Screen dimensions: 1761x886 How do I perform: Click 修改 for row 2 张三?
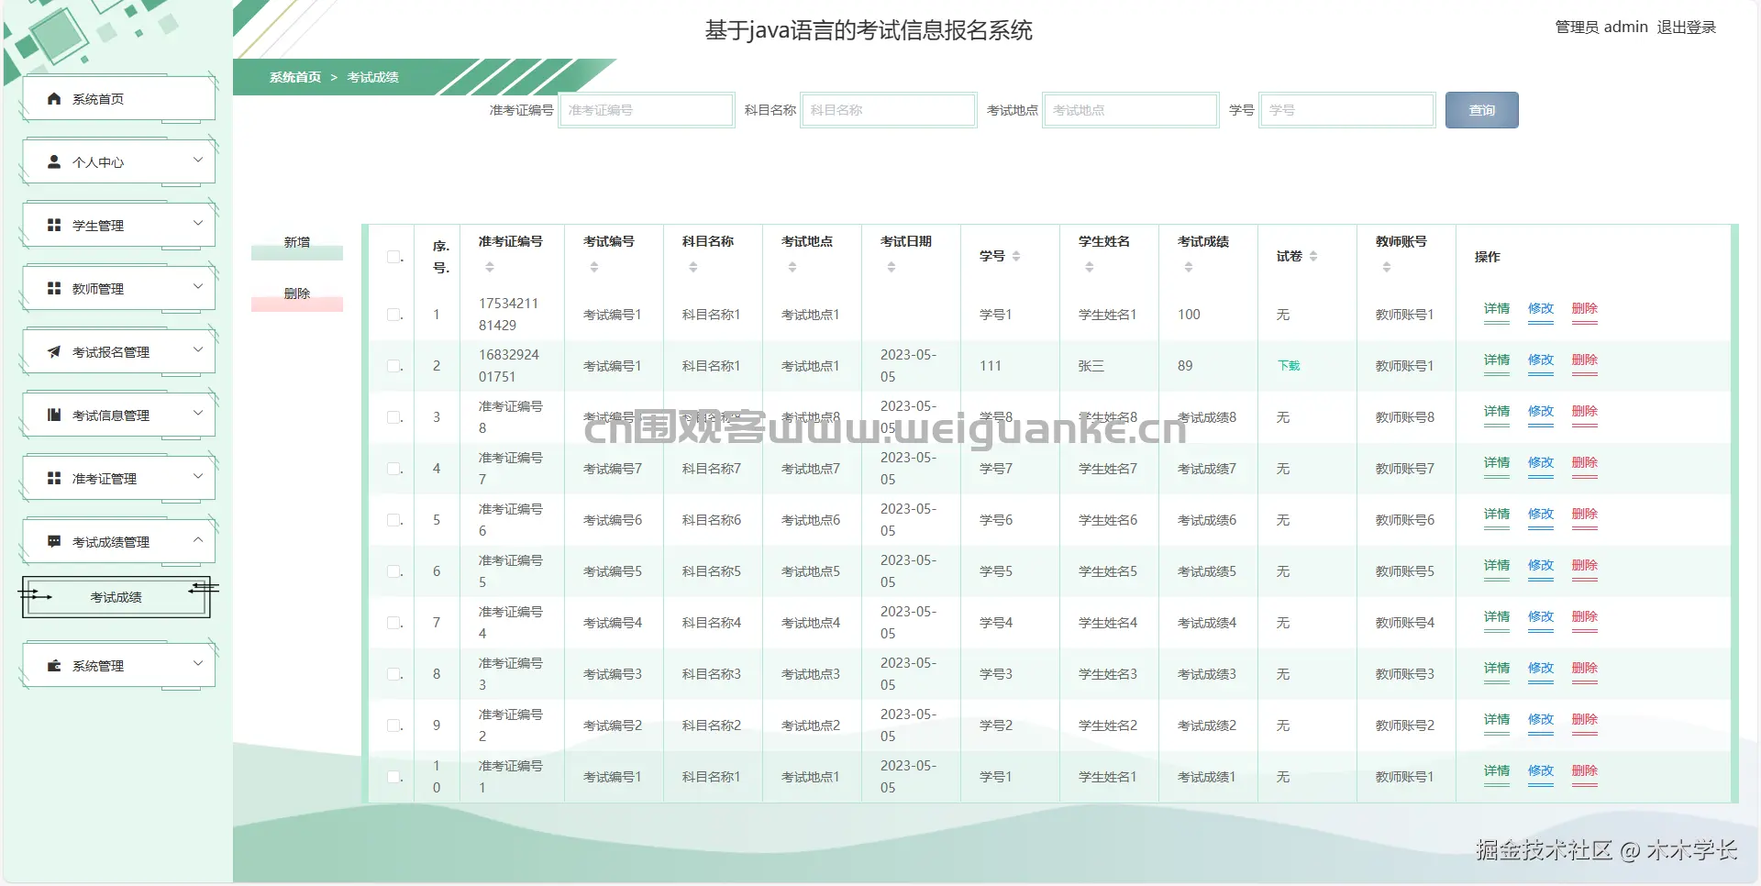[1541, 360]
